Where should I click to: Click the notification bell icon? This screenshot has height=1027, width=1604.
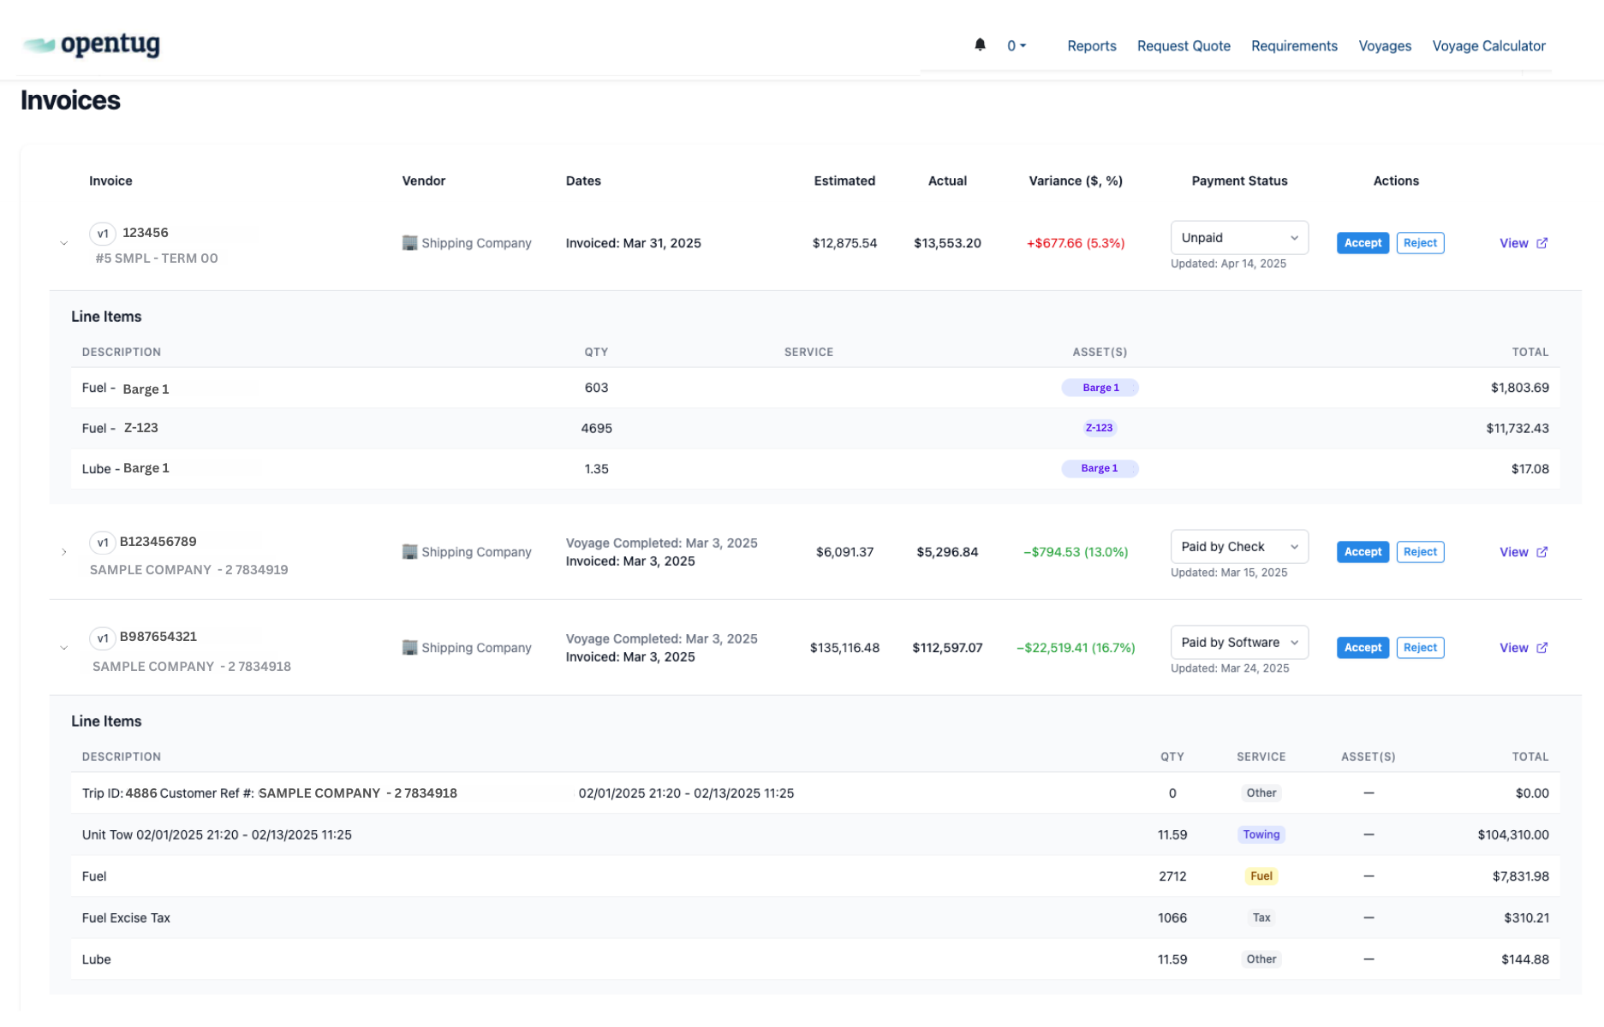tap(979, 45)
